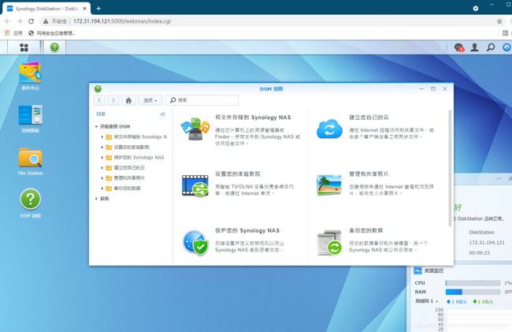Open 设置您的家庭影院 heading in content pane
This screenshot has height=332, width=512.
238,173
